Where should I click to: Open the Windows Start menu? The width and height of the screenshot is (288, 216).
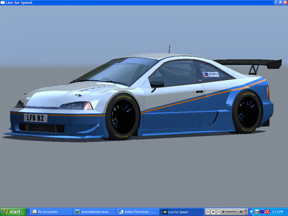(x=13, y=212)
